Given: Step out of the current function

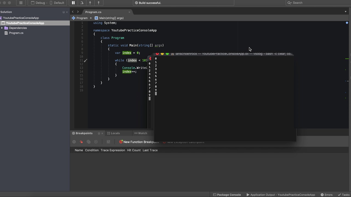Looking at the screenshot, I should (99, 3).
